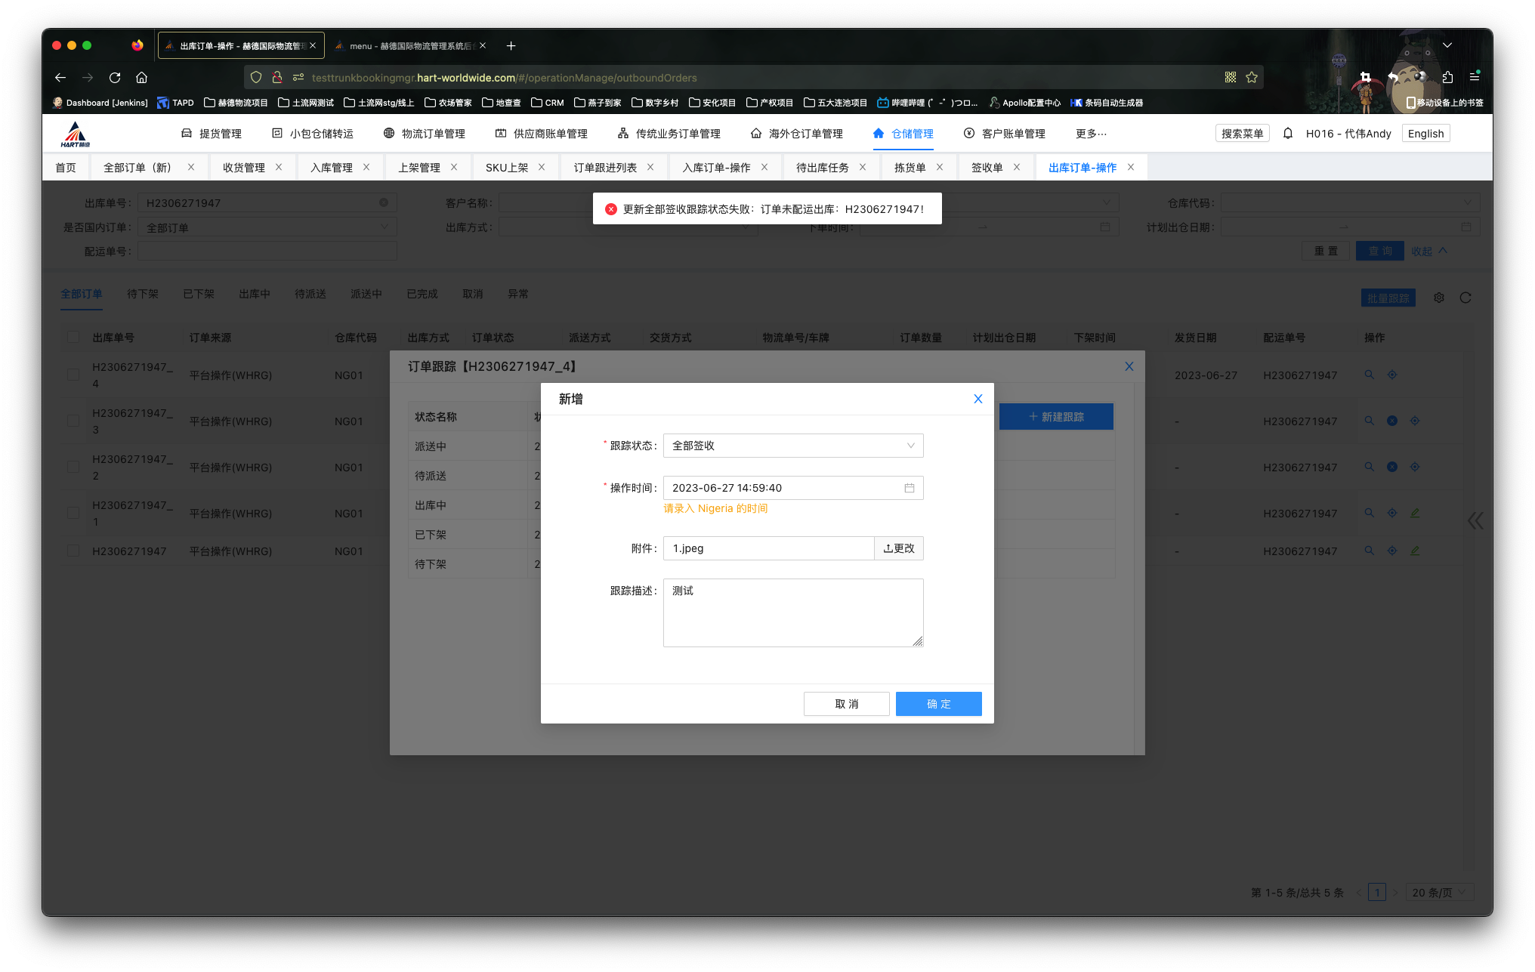Click the green edit icon for H2306271947_1
Viewport: 1535px width, 972px height.
point(1415,513)
